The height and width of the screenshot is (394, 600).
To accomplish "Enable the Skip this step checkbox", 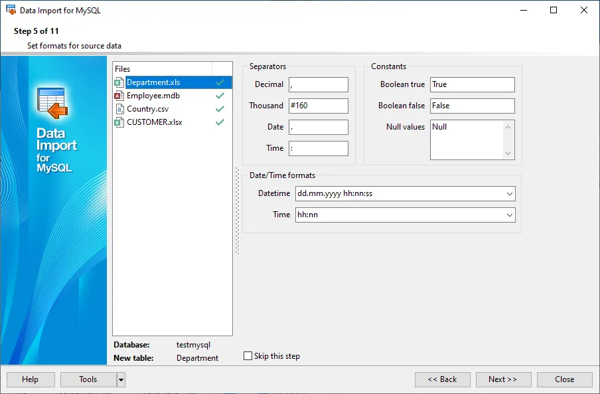I will 248,356.
